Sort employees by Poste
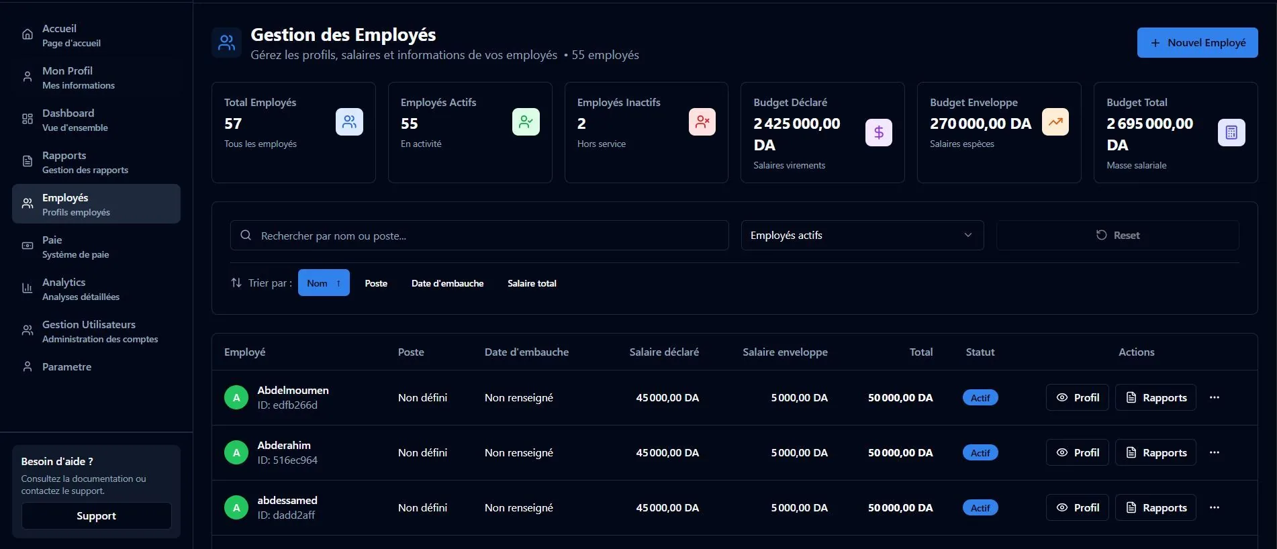 (376, 283)
